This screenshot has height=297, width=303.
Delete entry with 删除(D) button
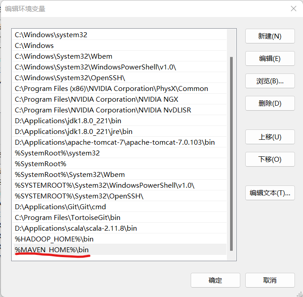click(270, 103)
